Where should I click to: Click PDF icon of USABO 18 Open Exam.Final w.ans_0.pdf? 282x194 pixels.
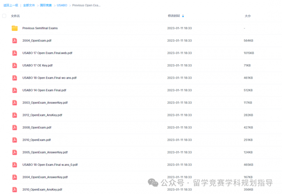point(14,165)
